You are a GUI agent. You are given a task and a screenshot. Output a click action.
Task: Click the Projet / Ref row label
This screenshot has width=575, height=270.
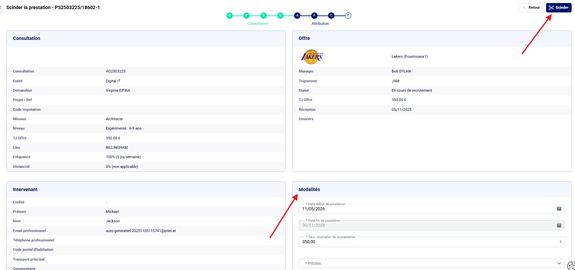click(22, 100)
